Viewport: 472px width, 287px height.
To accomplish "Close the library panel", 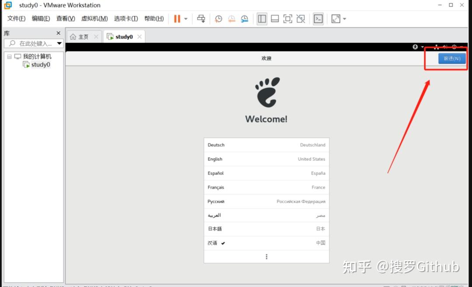I will pyautogui.click(x=59, y=33).
